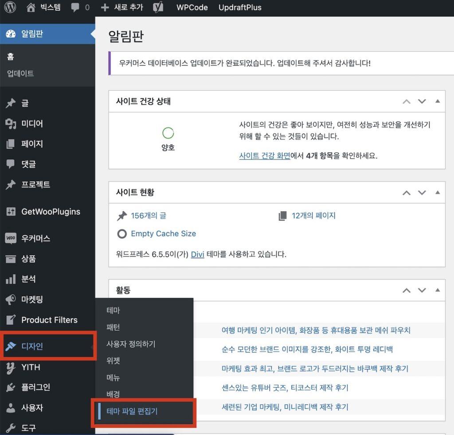The image size is (454, 435).
Task: Collapse the 활동 panel
Action: [438, 290]
